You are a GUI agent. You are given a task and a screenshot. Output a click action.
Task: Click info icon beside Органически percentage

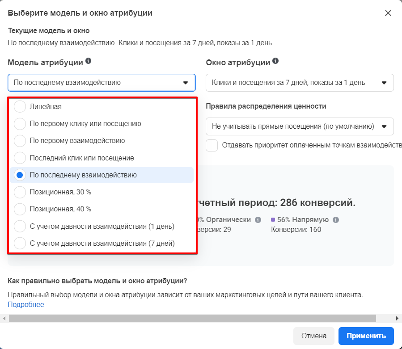click(258, 220)
